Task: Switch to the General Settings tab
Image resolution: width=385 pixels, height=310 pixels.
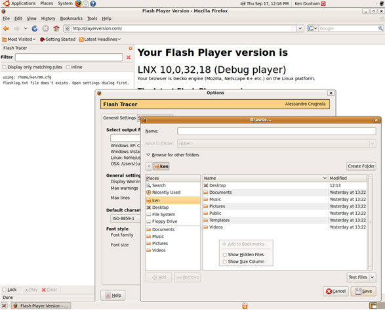Action: [x=119, y=118]
